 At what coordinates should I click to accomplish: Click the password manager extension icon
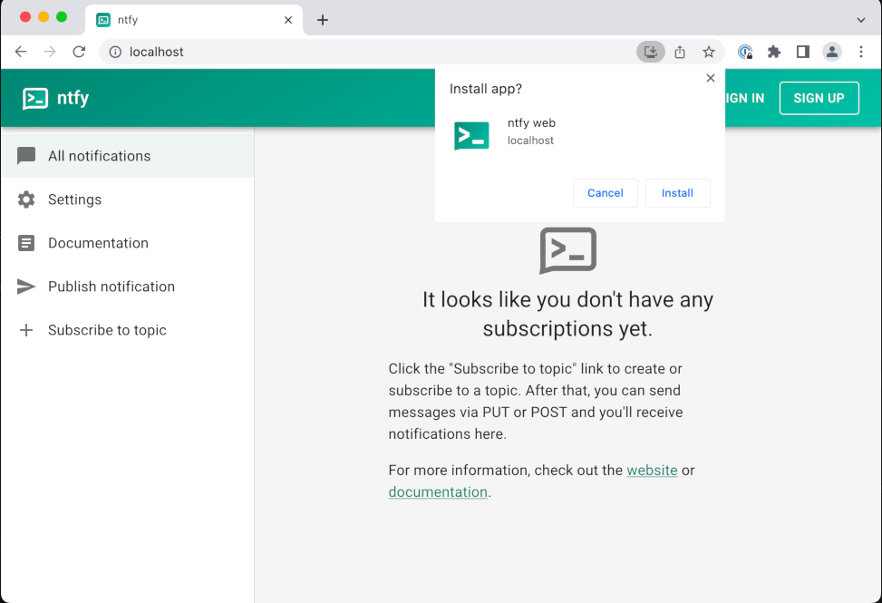point(745,52)
